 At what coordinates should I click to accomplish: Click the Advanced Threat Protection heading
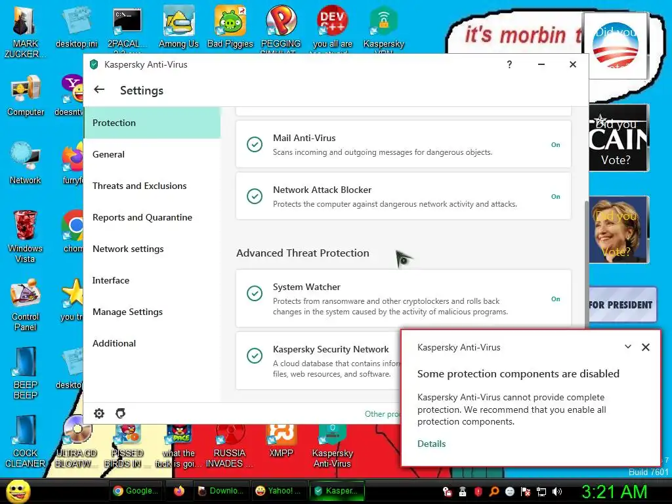(x=303, y=253)
